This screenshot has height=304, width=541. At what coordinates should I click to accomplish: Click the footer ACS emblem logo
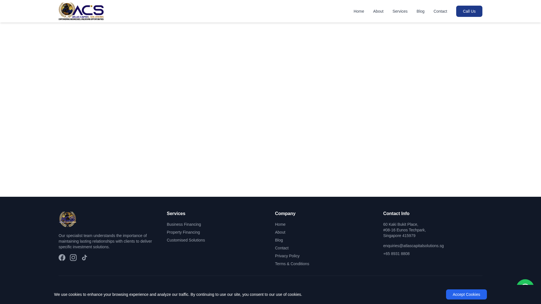68,219
